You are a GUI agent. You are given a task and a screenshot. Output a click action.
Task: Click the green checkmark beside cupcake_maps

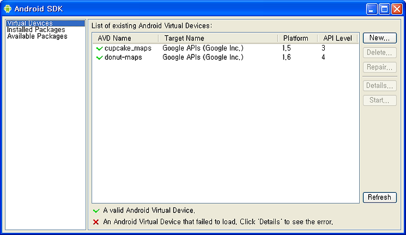(99, 48)
